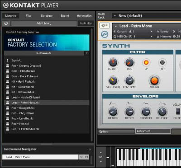Shift keyboard octave down arrow

click(x=101, y=162)
